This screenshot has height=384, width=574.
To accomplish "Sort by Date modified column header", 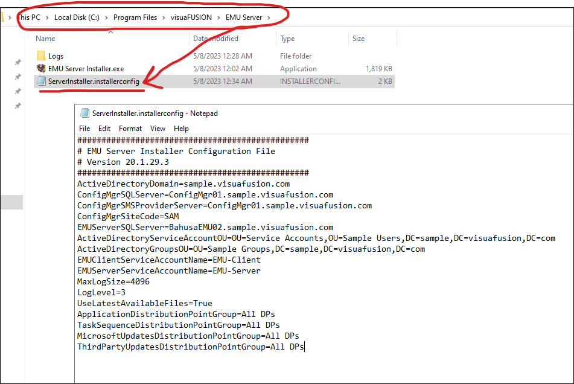I will 215,39.
